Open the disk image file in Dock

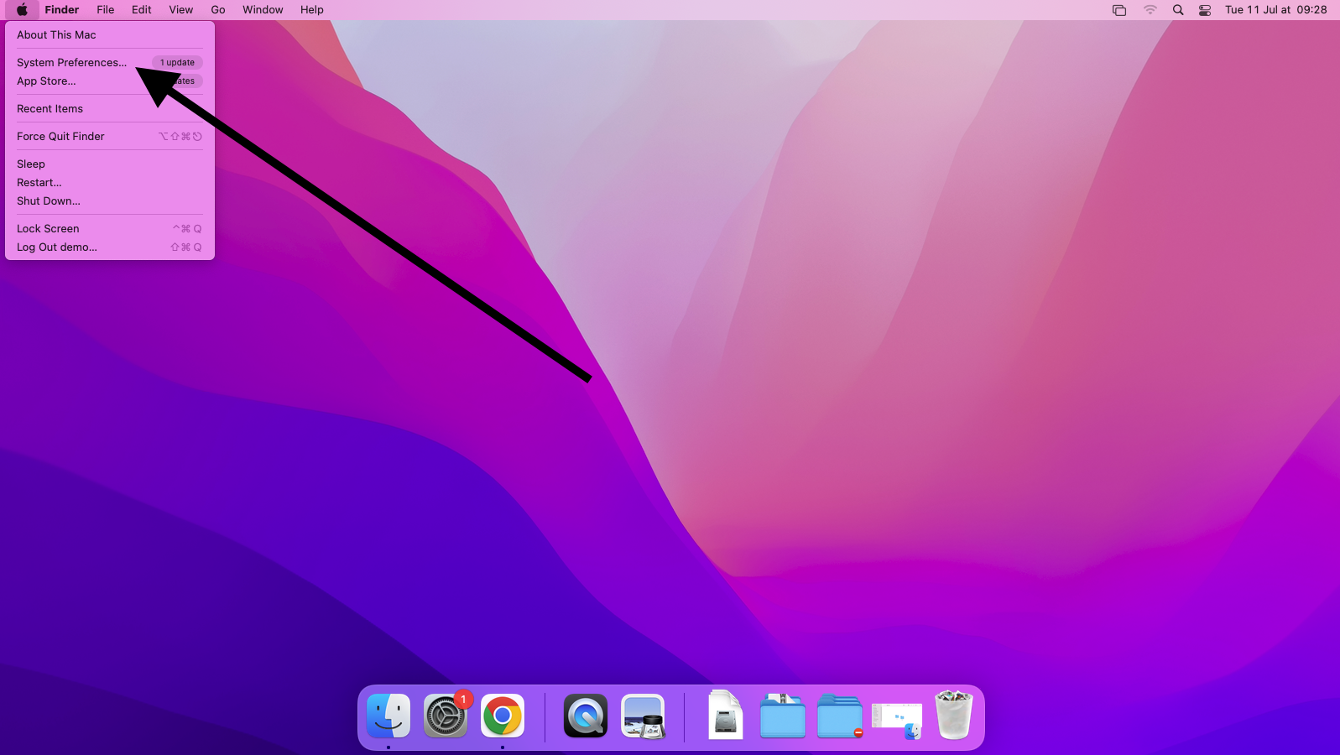click(x=725, y=716)
